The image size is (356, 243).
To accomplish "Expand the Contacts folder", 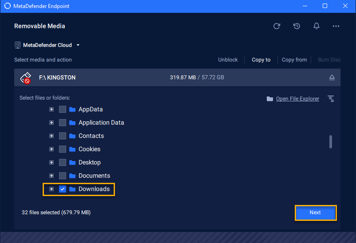I will 51,136.
